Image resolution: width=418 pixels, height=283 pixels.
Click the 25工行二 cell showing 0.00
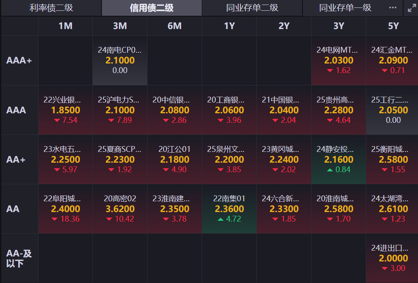point(393,110)
